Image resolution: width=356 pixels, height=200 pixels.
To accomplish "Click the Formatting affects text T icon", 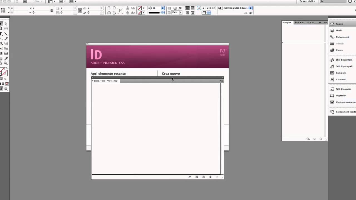I will pyautogui.click(x=6, y=79).
